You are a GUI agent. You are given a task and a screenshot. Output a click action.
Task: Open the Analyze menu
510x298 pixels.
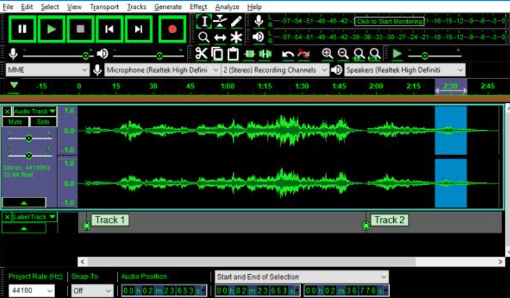pos(227,7)
